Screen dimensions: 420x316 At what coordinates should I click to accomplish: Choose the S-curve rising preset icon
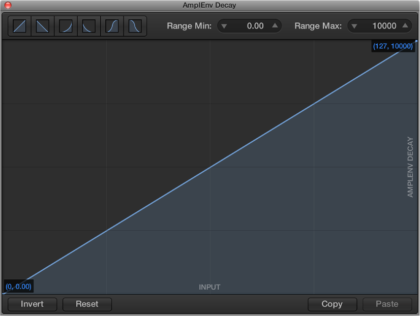click(x=111, y=25)
